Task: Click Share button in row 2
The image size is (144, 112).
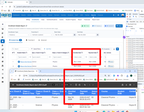Action: click(x=111, y=66)
